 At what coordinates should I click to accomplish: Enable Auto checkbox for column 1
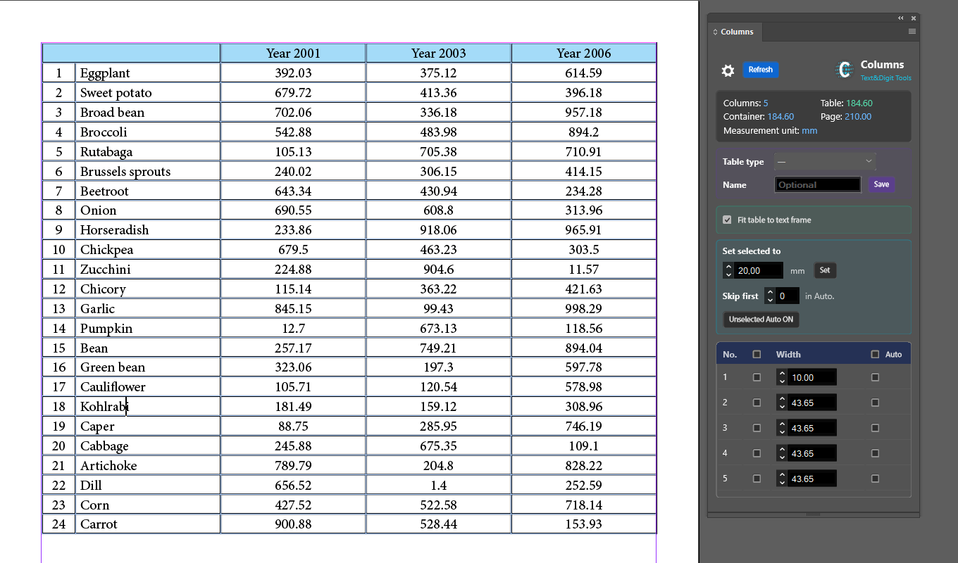coord(875,377)
